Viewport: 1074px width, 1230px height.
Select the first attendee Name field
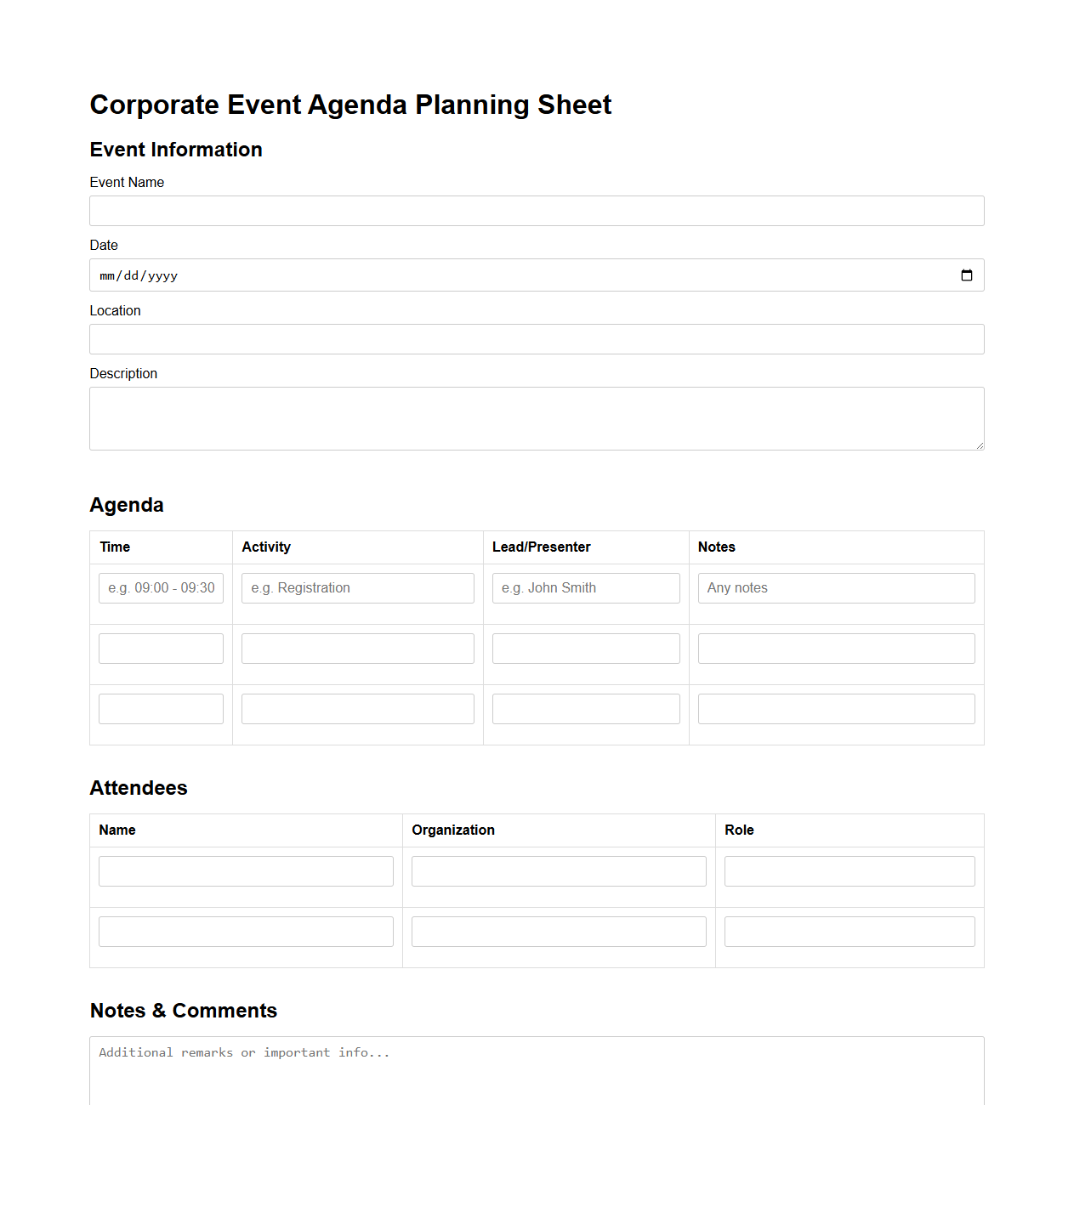245,870
